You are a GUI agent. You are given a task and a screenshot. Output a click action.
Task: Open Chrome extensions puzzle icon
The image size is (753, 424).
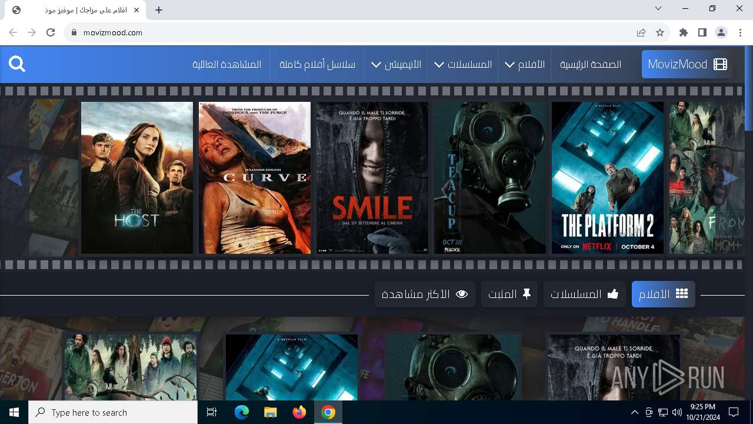[684, 32]
